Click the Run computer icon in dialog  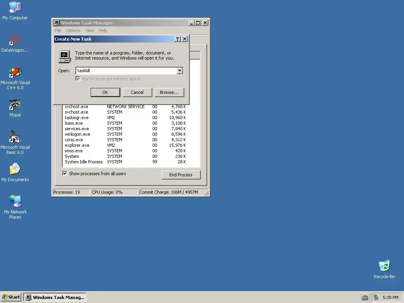(x=64, y=57)
